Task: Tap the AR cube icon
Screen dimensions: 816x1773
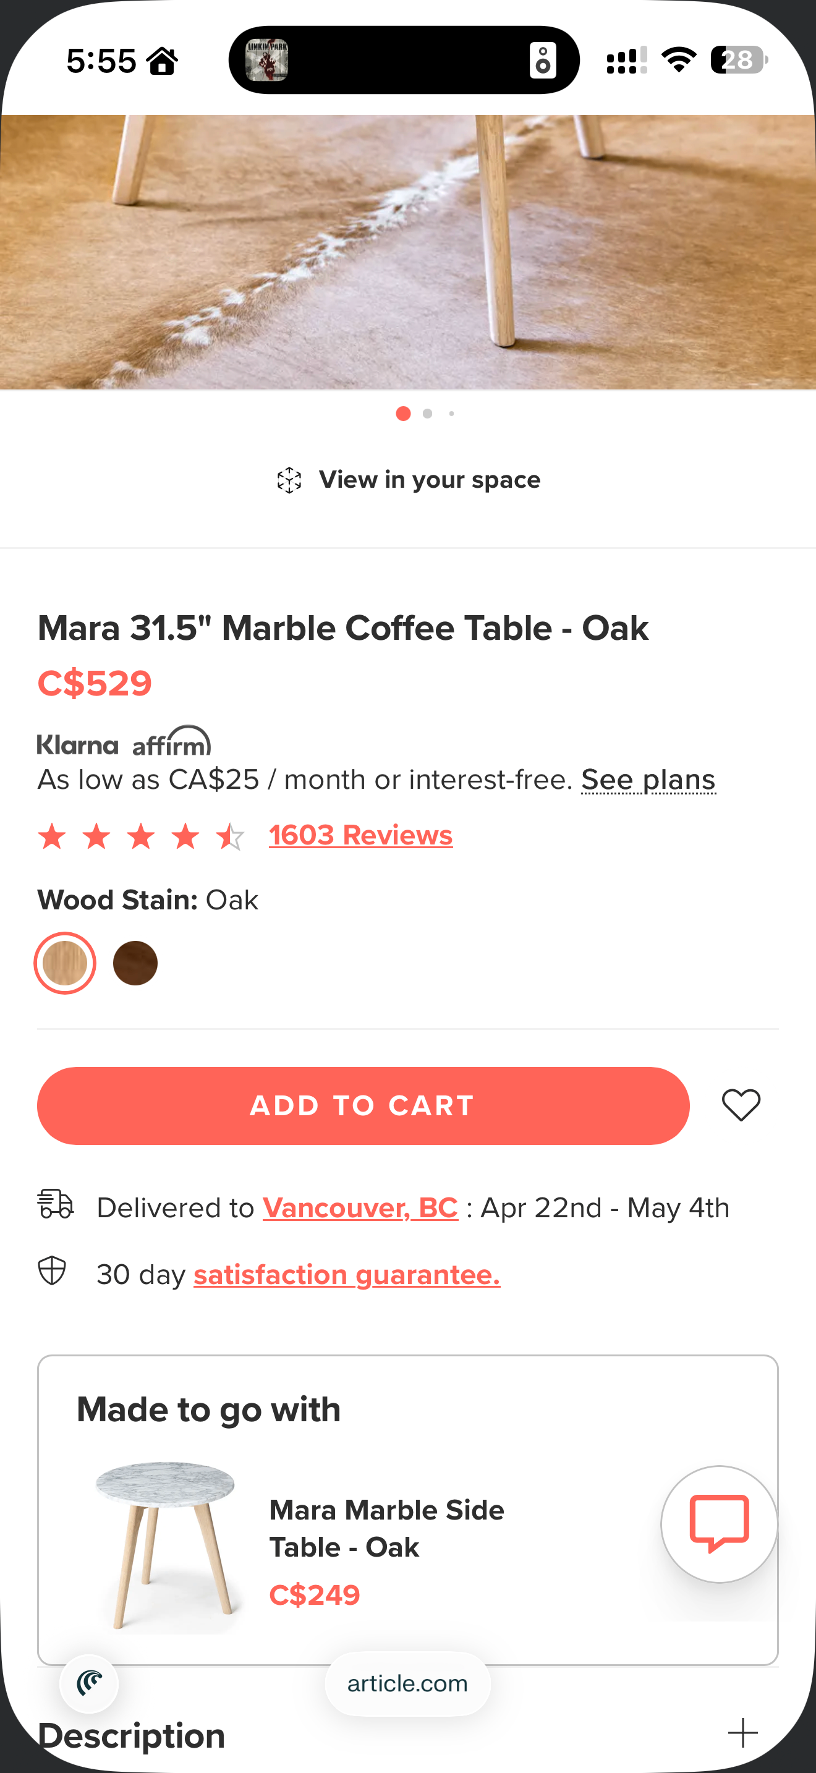Action: tap(289, 480)
